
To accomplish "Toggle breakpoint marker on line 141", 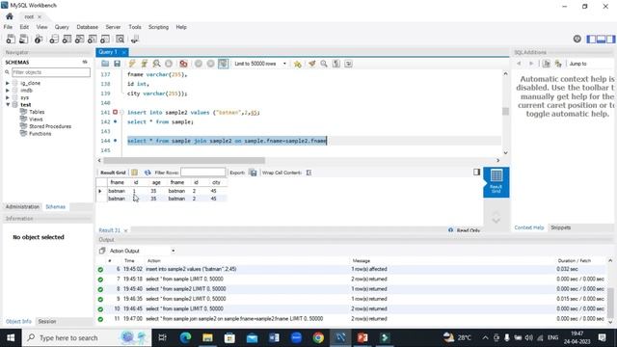I will click(116, 112).
